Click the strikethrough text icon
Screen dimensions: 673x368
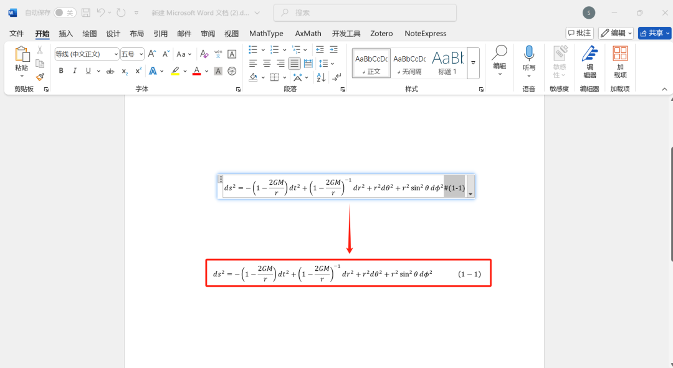110,71
